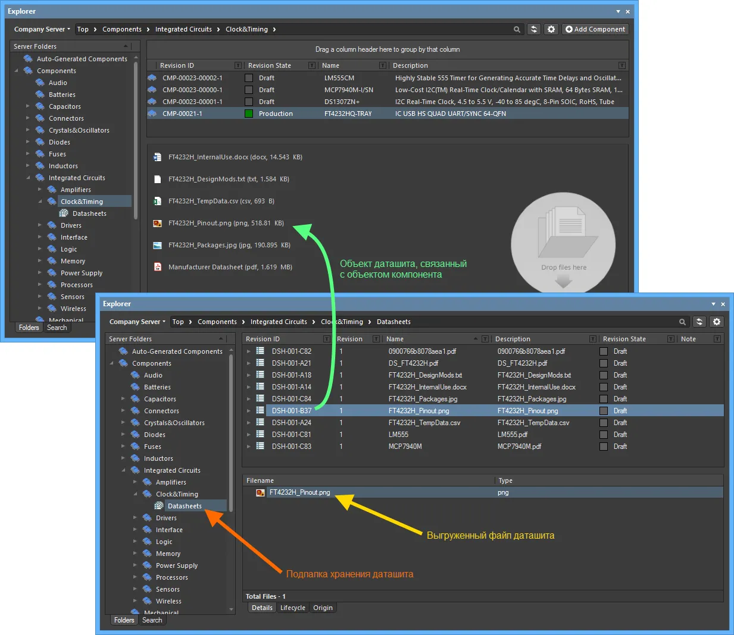The width and height of the screenshot is (734, 635).
Task: Expand the DSH-001-A21 row
Action: pyautogui.click(x=249, y=363)
